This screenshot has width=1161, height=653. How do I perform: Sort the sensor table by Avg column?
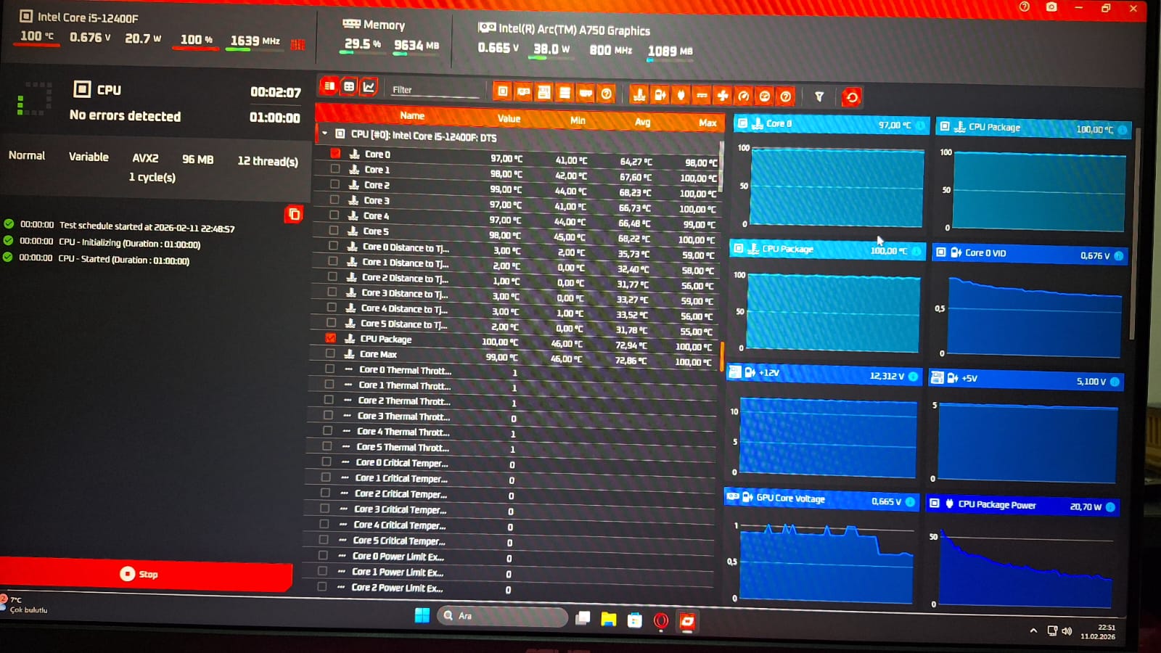(x=642, y=122)
